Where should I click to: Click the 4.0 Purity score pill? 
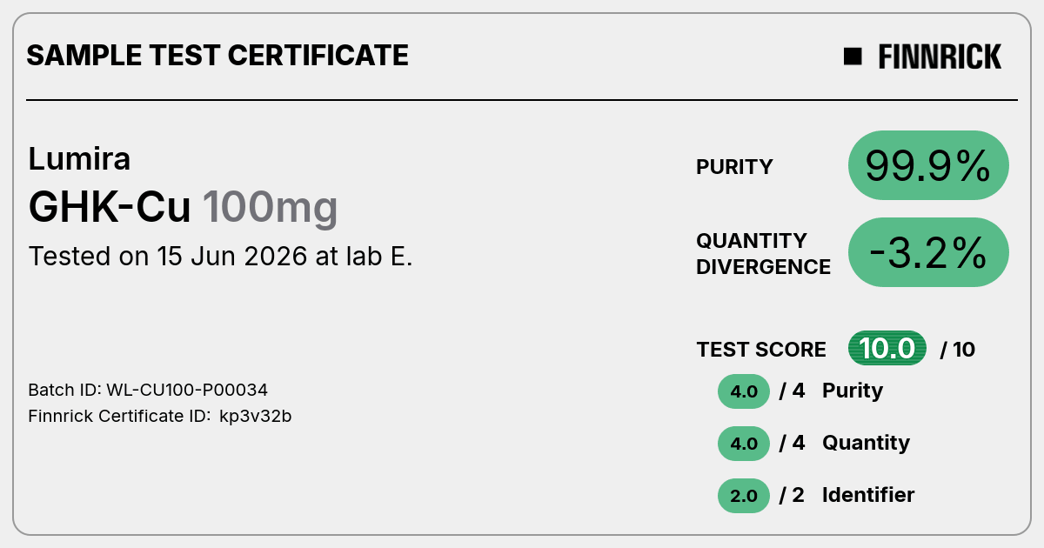[x=744, y=391]
